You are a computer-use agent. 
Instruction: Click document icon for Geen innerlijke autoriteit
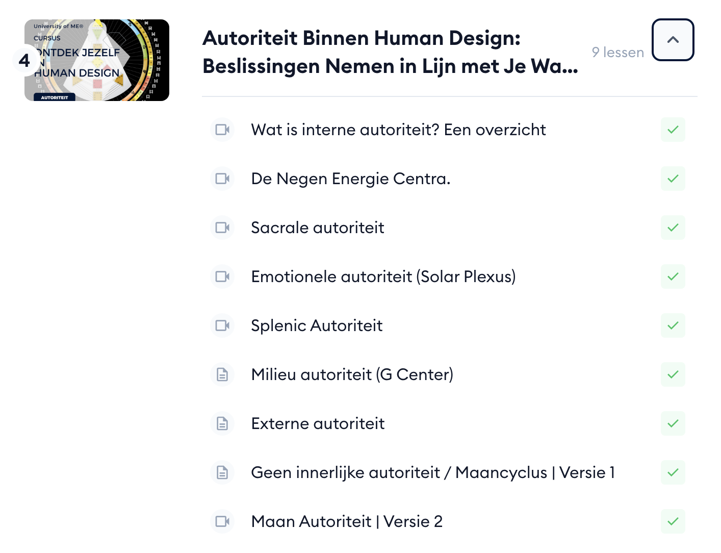[222, 472]
